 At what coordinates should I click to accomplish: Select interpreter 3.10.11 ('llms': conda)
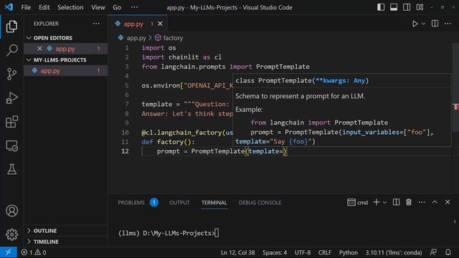tap(394, 252)
